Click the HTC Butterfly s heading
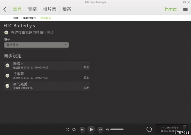This screenshot has width=191, height=135. (x=19, y=26)
